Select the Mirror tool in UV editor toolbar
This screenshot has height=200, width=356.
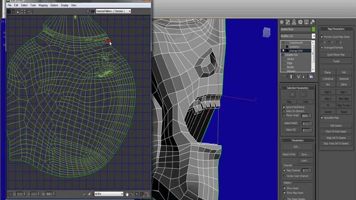point(29,11)
